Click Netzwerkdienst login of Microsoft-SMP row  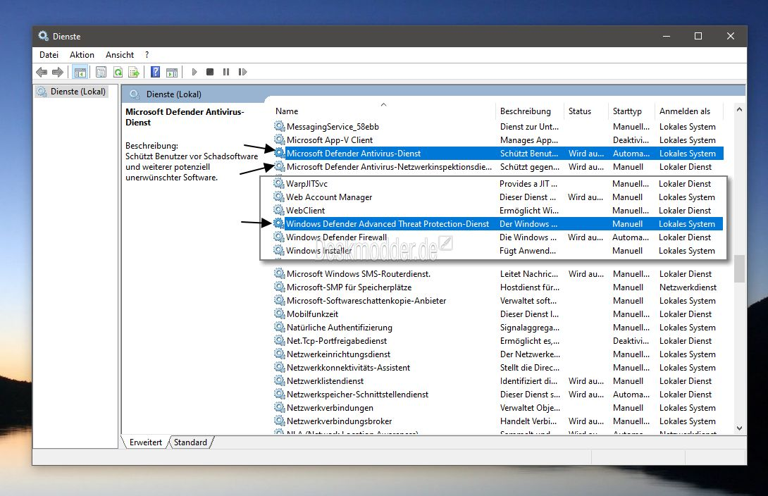688,287
